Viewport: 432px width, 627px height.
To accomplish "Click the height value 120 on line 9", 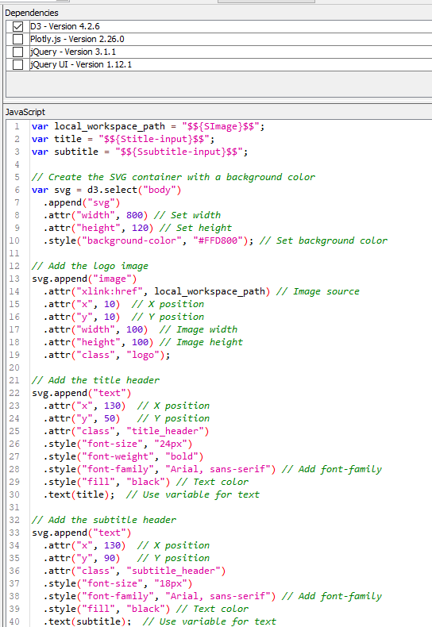I will (140, 228).
